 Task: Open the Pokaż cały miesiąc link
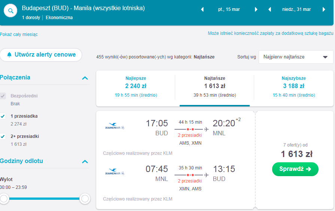point(19,34)
